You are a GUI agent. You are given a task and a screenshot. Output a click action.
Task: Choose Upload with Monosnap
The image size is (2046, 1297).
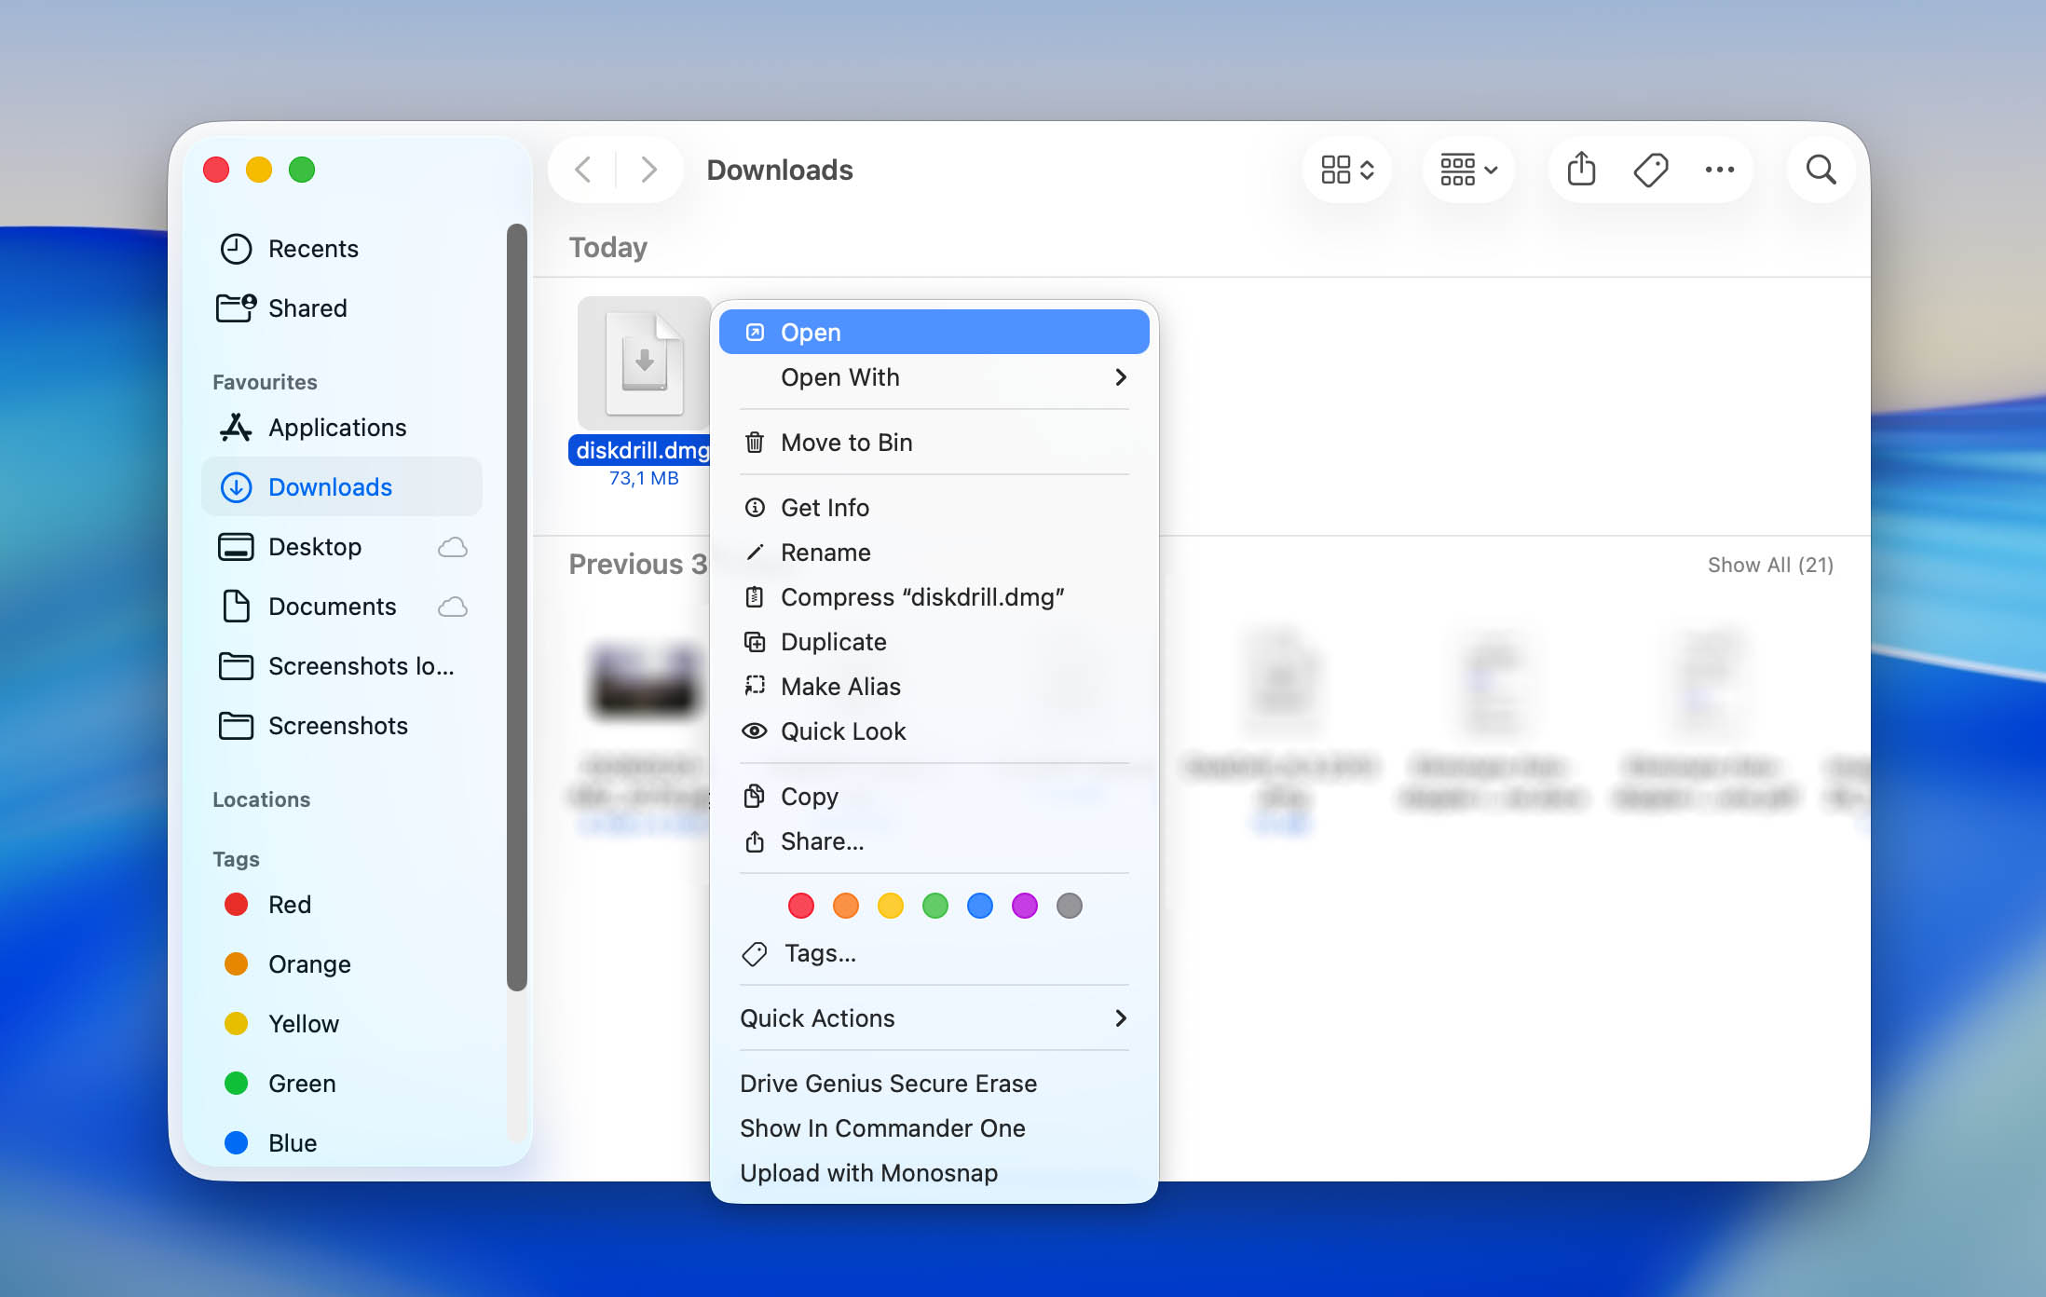click(x=934, y=1173)
